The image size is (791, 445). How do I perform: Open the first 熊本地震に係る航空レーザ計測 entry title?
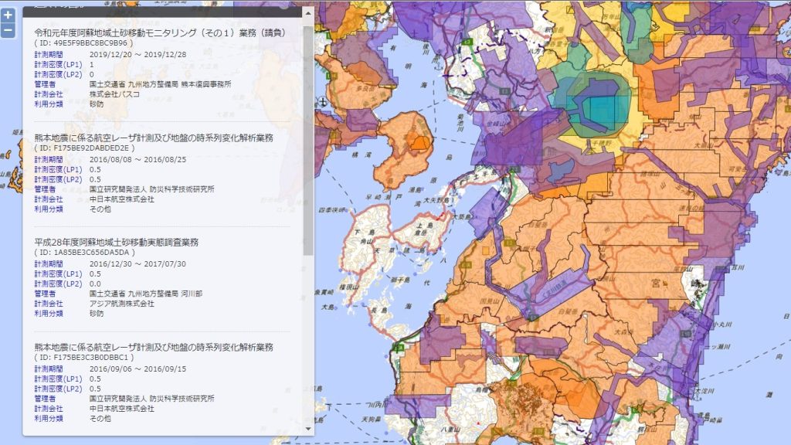pyautogui.click(x=153, y=138)
